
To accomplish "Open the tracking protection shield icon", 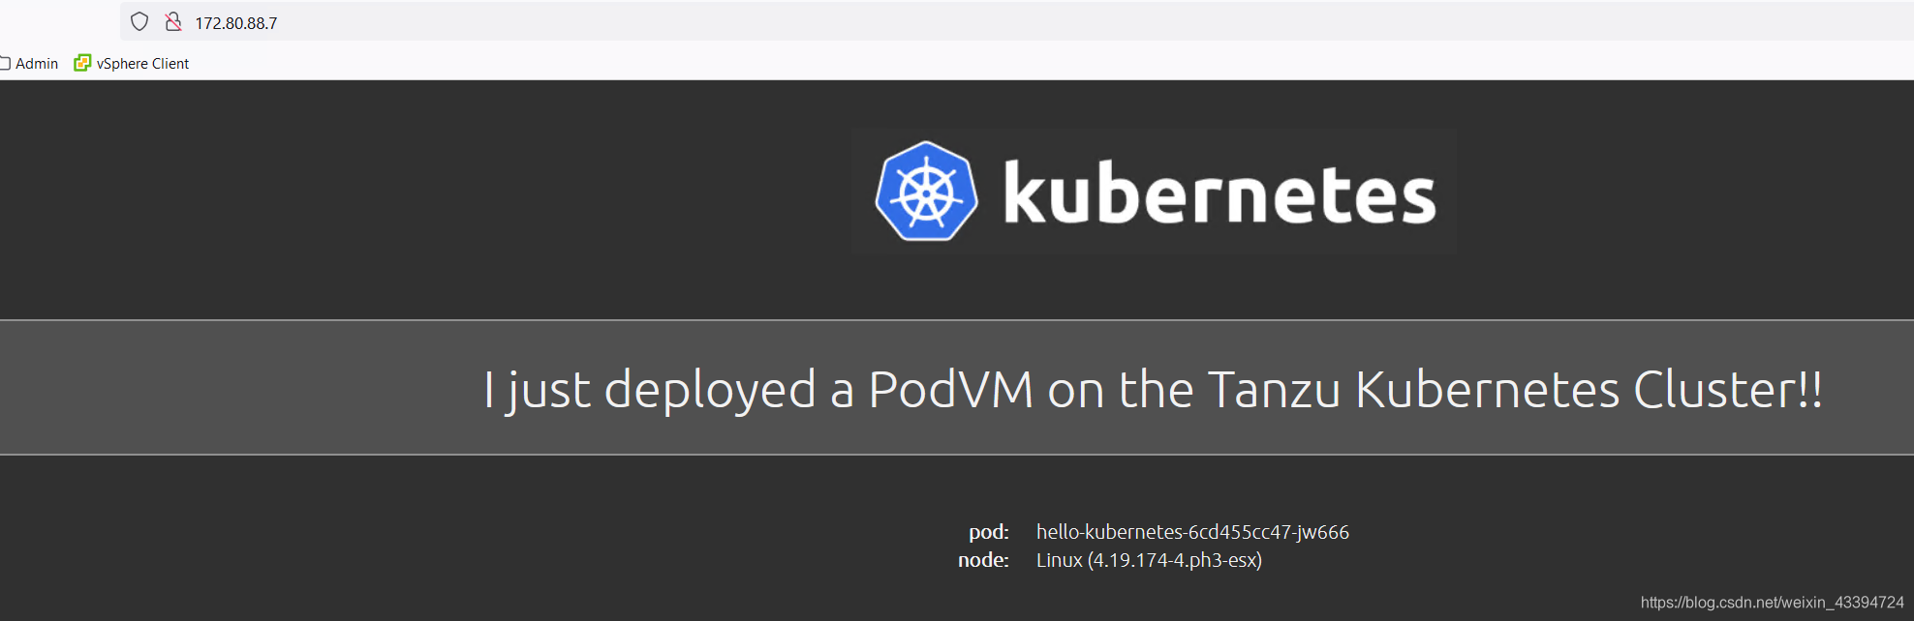I will (x=139, y=21).
